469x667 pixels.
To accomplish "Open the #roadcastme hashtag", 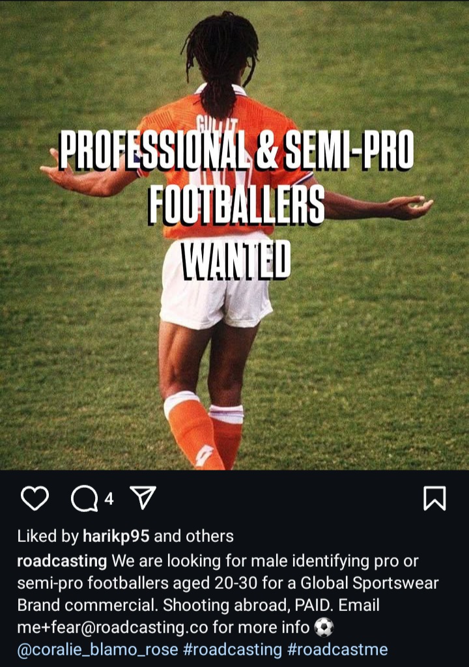I will click(337, 649).
